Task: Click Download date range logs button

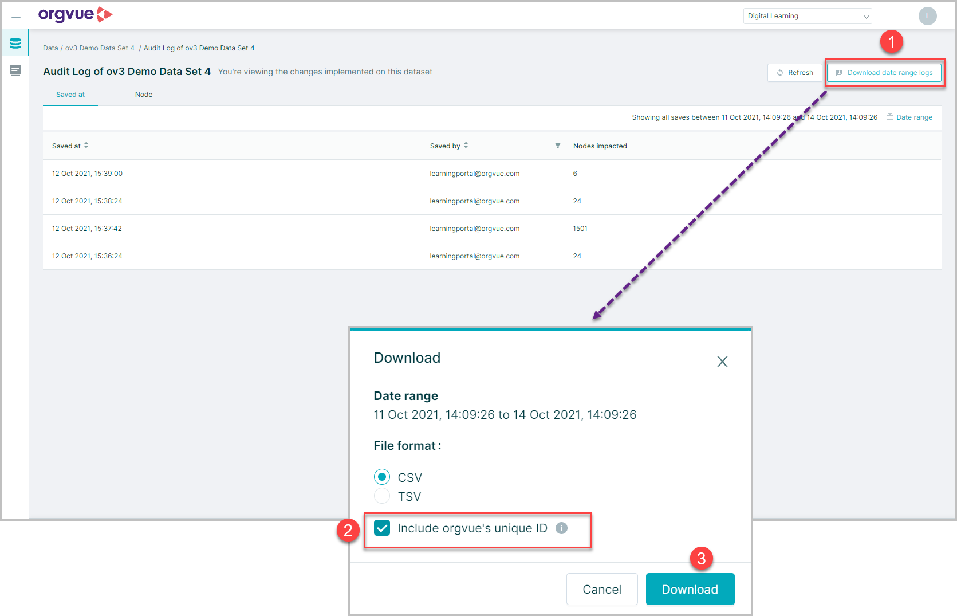Action: pyautogui.click(x=884, y=73)
